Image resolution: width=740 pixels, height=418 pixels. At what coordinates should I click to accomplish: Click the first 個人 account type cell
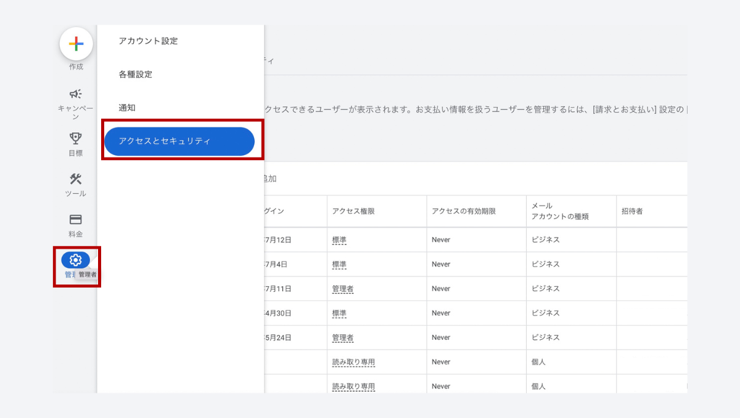tap(538, 362)
